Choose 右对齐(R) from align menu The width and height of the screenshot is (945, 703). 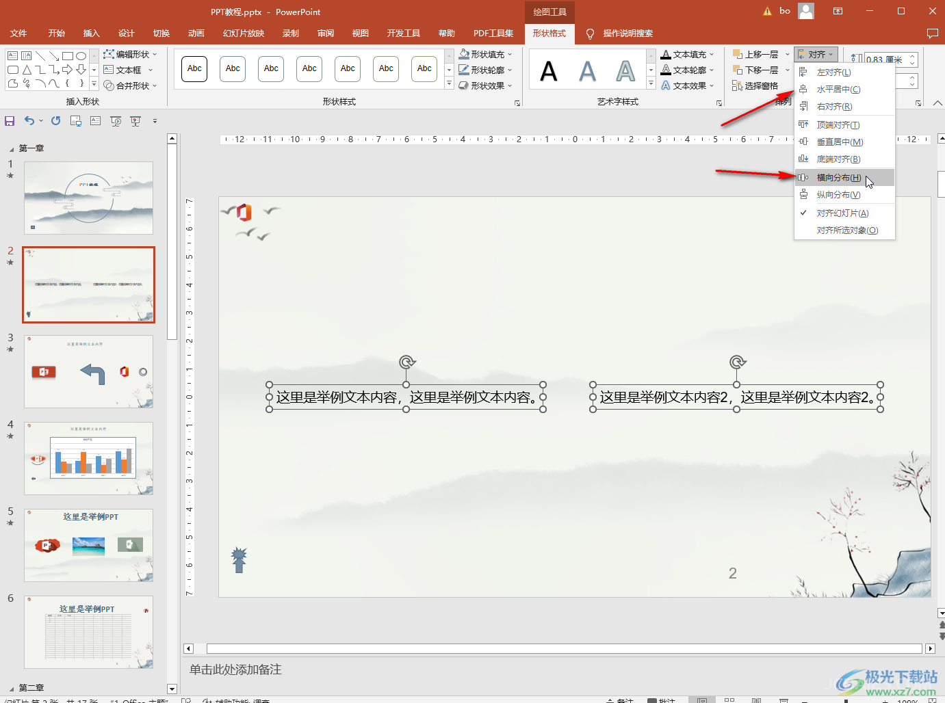[x=844, y=107]
